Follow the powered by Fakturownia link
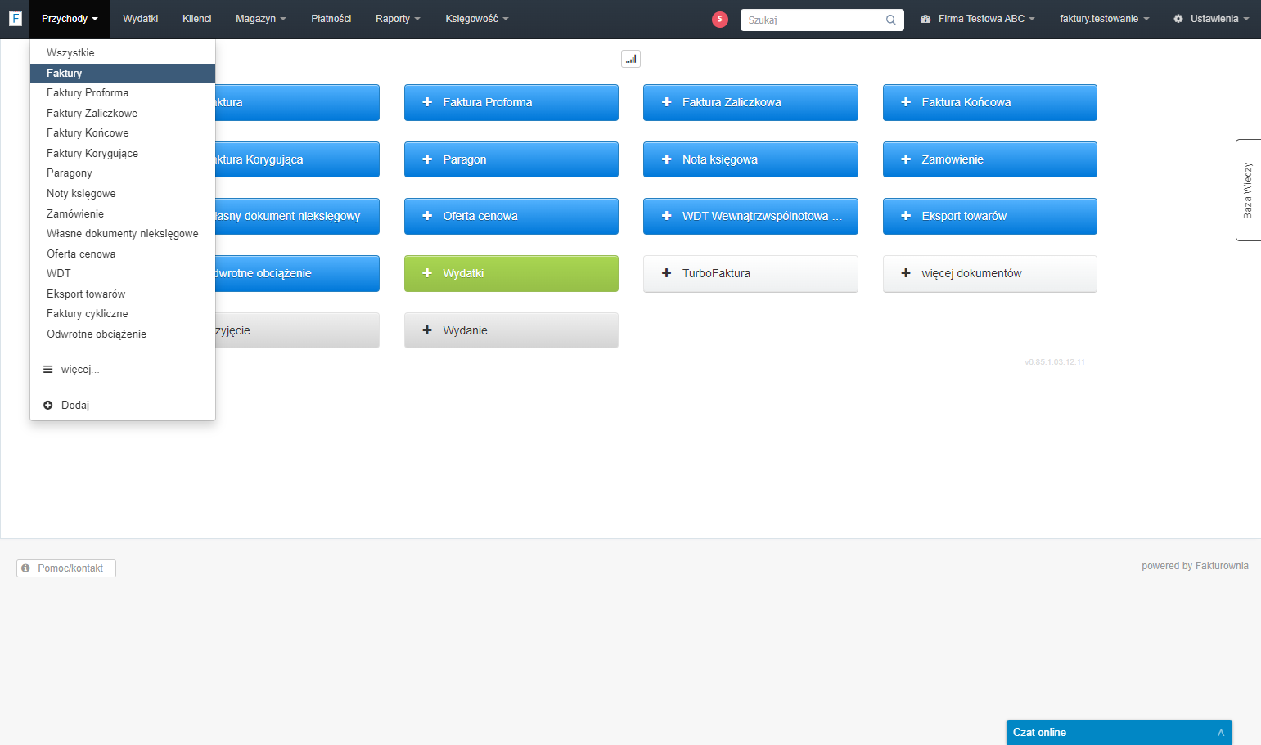The width and height of the screenshot is (1261, 745). (x=1195, y=566)
